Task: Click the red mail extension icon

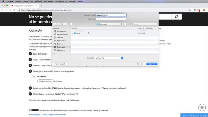Action: 199,10
